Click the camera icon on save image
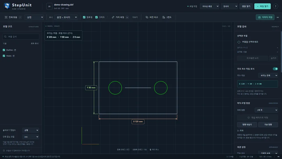This screenshot has width=282, height=159. click(259, 17)
